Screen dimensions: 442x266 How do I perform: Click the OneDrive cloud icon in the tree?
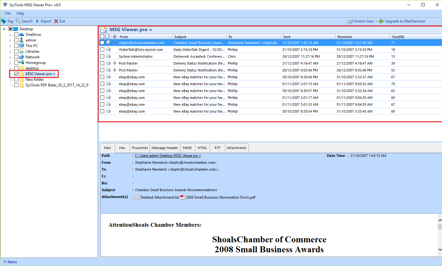[x=22, y=35]
